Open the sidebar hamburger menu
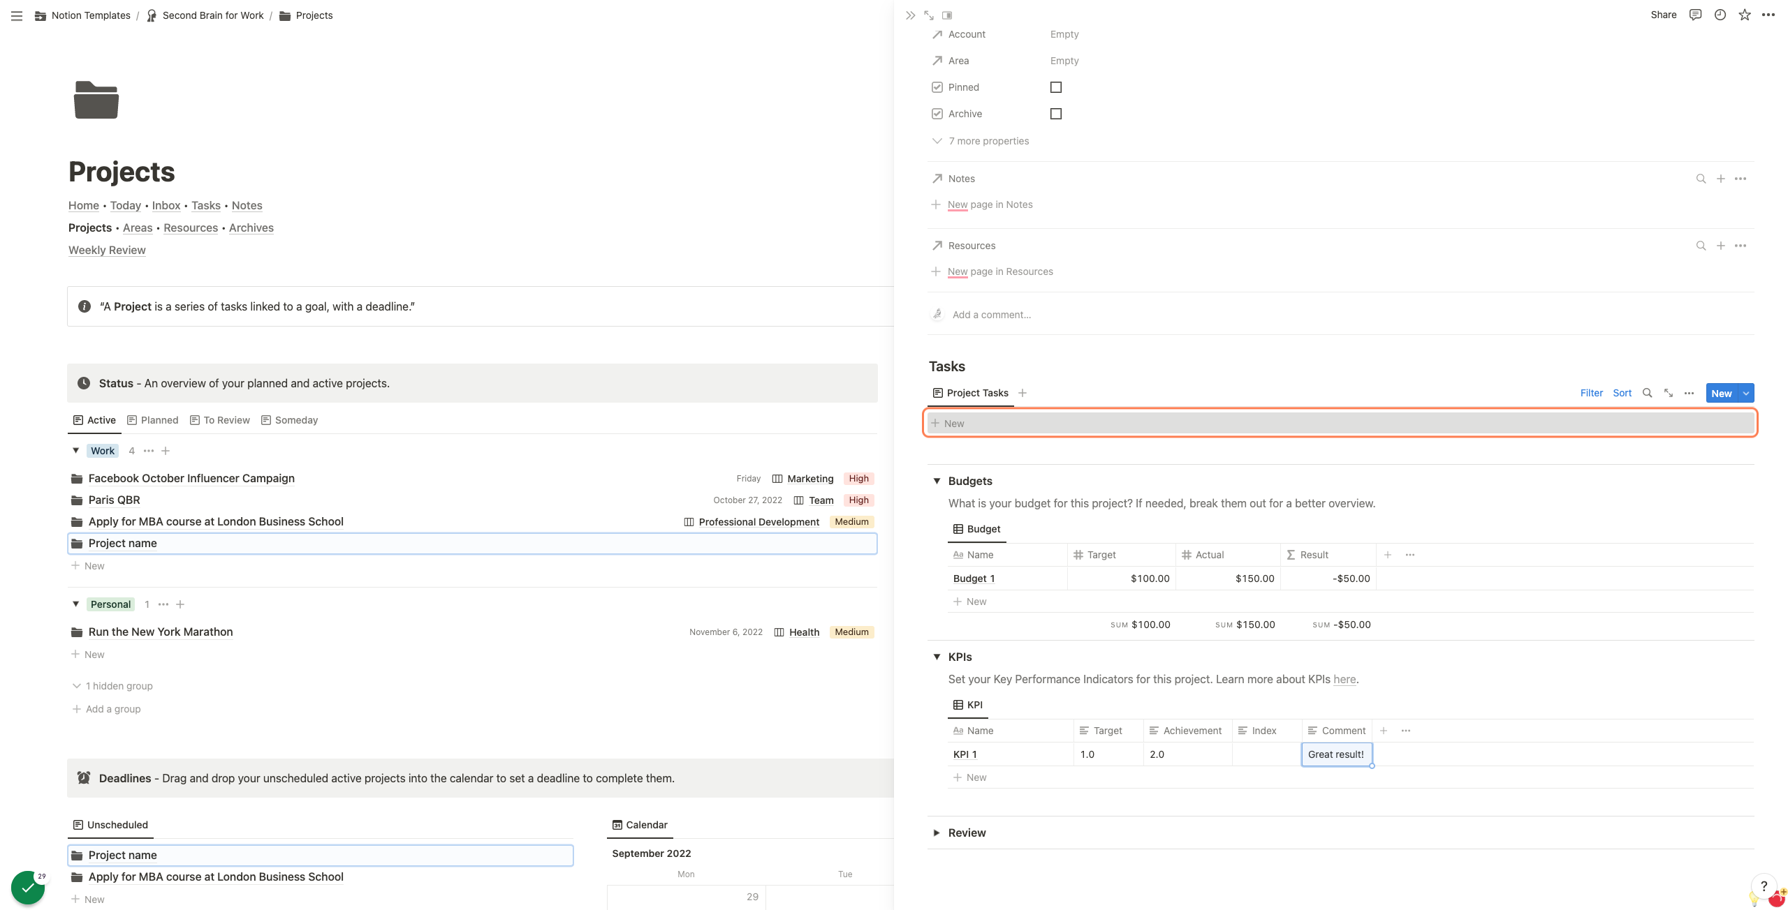Viewport: 1788px width, 910px height. [17, 15]
